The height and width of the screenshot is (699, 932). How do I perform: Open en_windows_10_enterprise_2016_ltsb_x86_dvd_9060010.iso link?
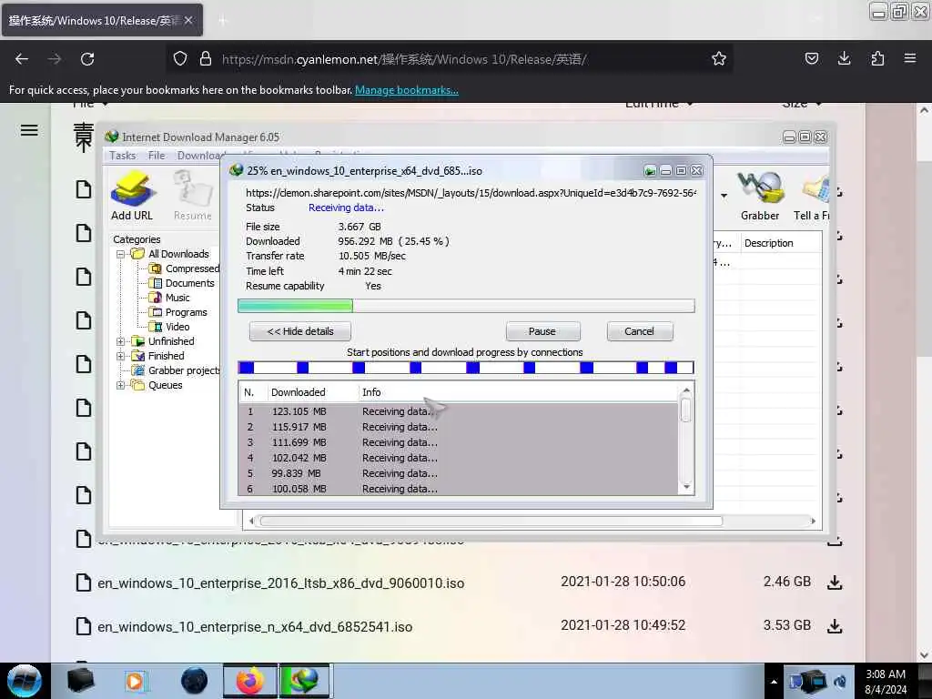coord(280,583)
